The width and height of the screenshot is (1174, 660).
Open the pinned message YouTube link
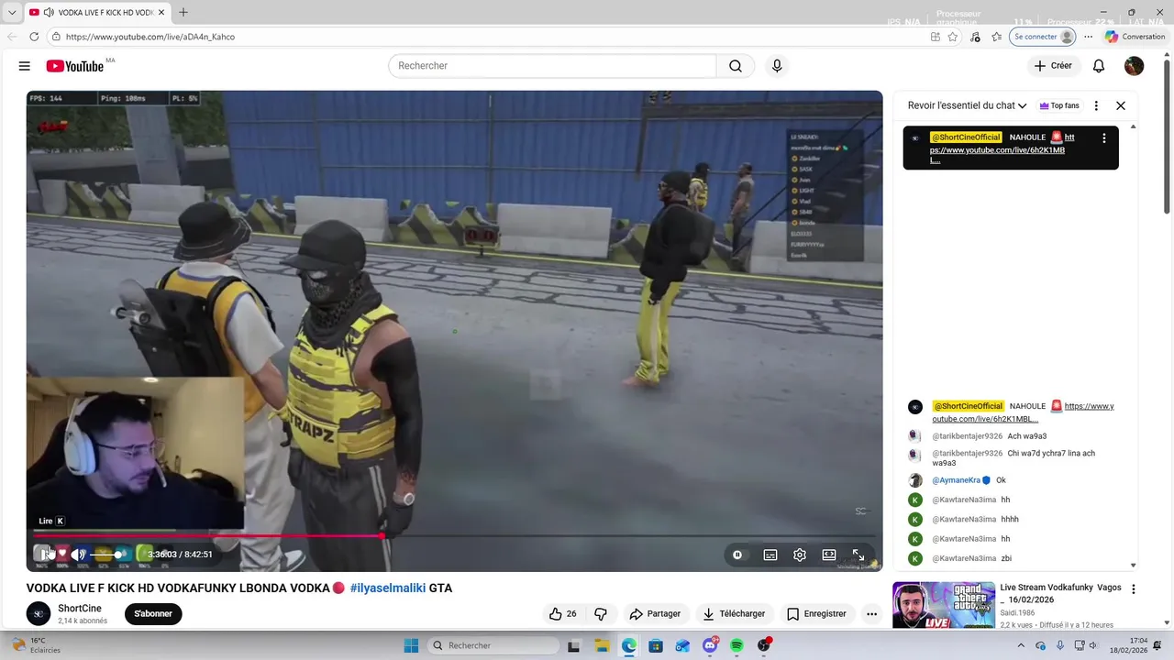[x=1000, y=149]
